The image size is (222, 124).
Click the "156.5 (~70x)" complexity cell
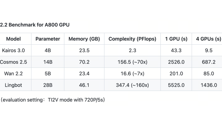coord(132,62)
